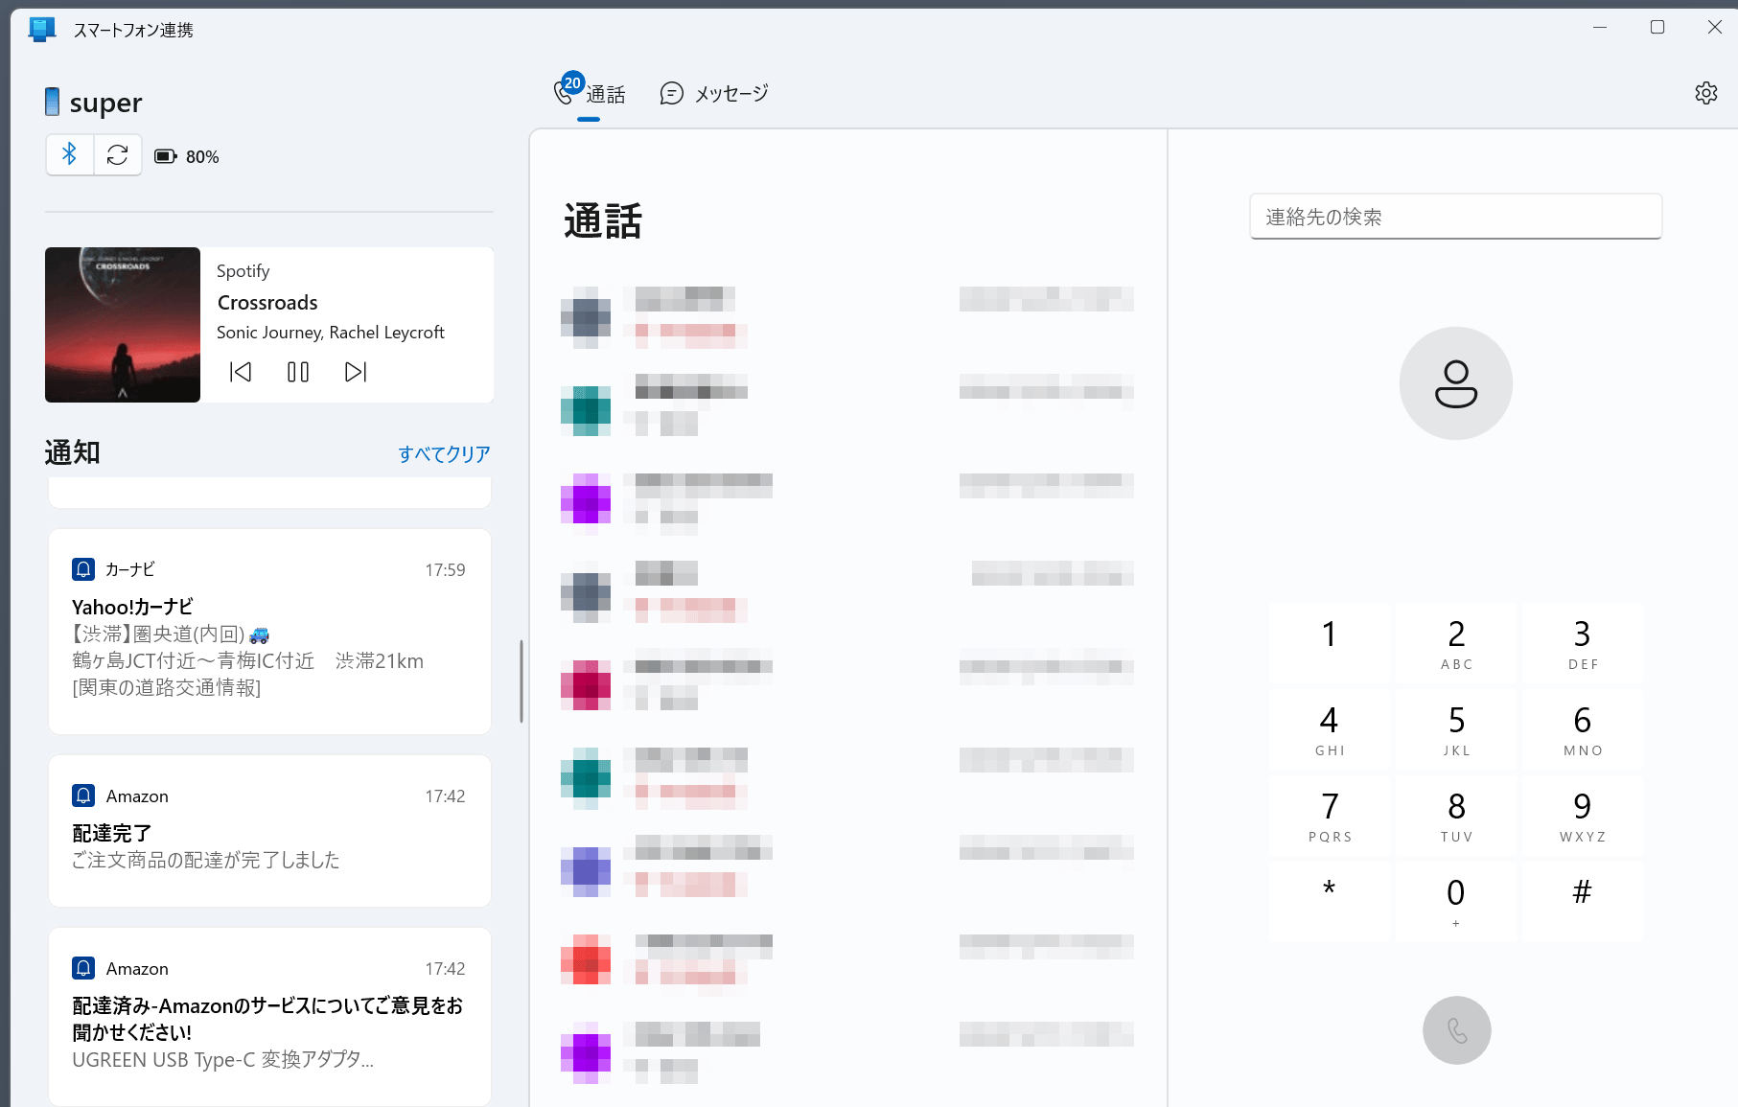
Task: Open the Amazon 配達完了 notification
Action: click(269, 831)
